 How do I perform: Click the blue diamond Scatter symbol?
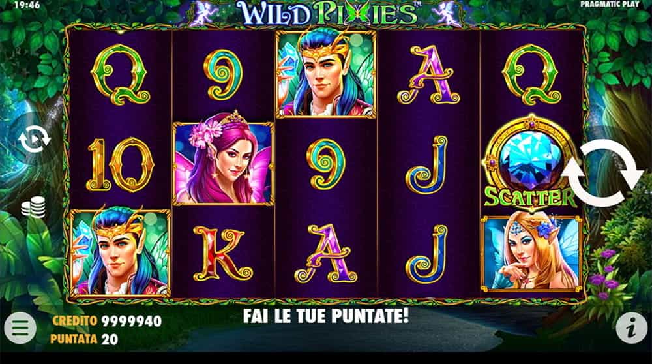[531, 162]
